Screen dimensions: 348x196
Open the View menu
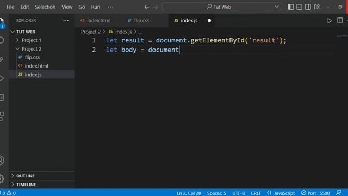click(x=67, y=7)
